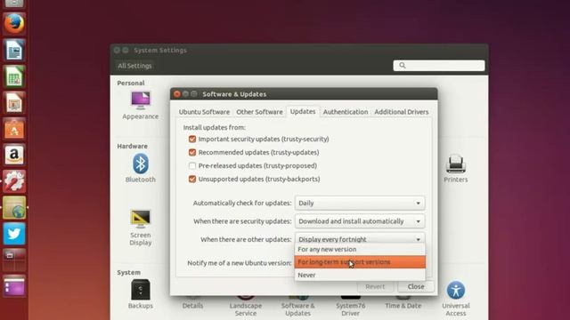Open When there are other updates dropdown
The height and width of the screenshot is (320, 570).
tap(360, 238)
